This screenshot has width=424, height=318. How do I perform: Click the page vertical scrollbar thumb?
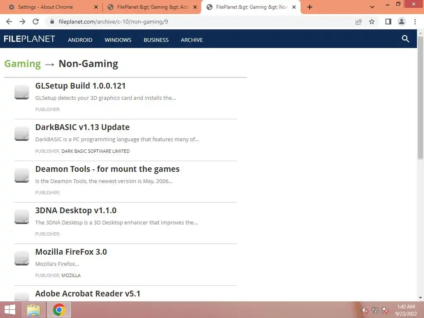click(420, 97)
